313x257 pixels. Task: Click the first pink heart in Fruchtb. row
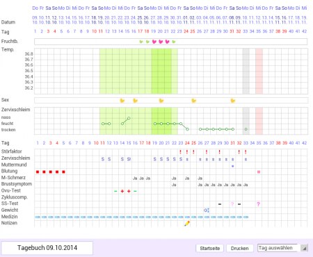(x=154, y=42)
